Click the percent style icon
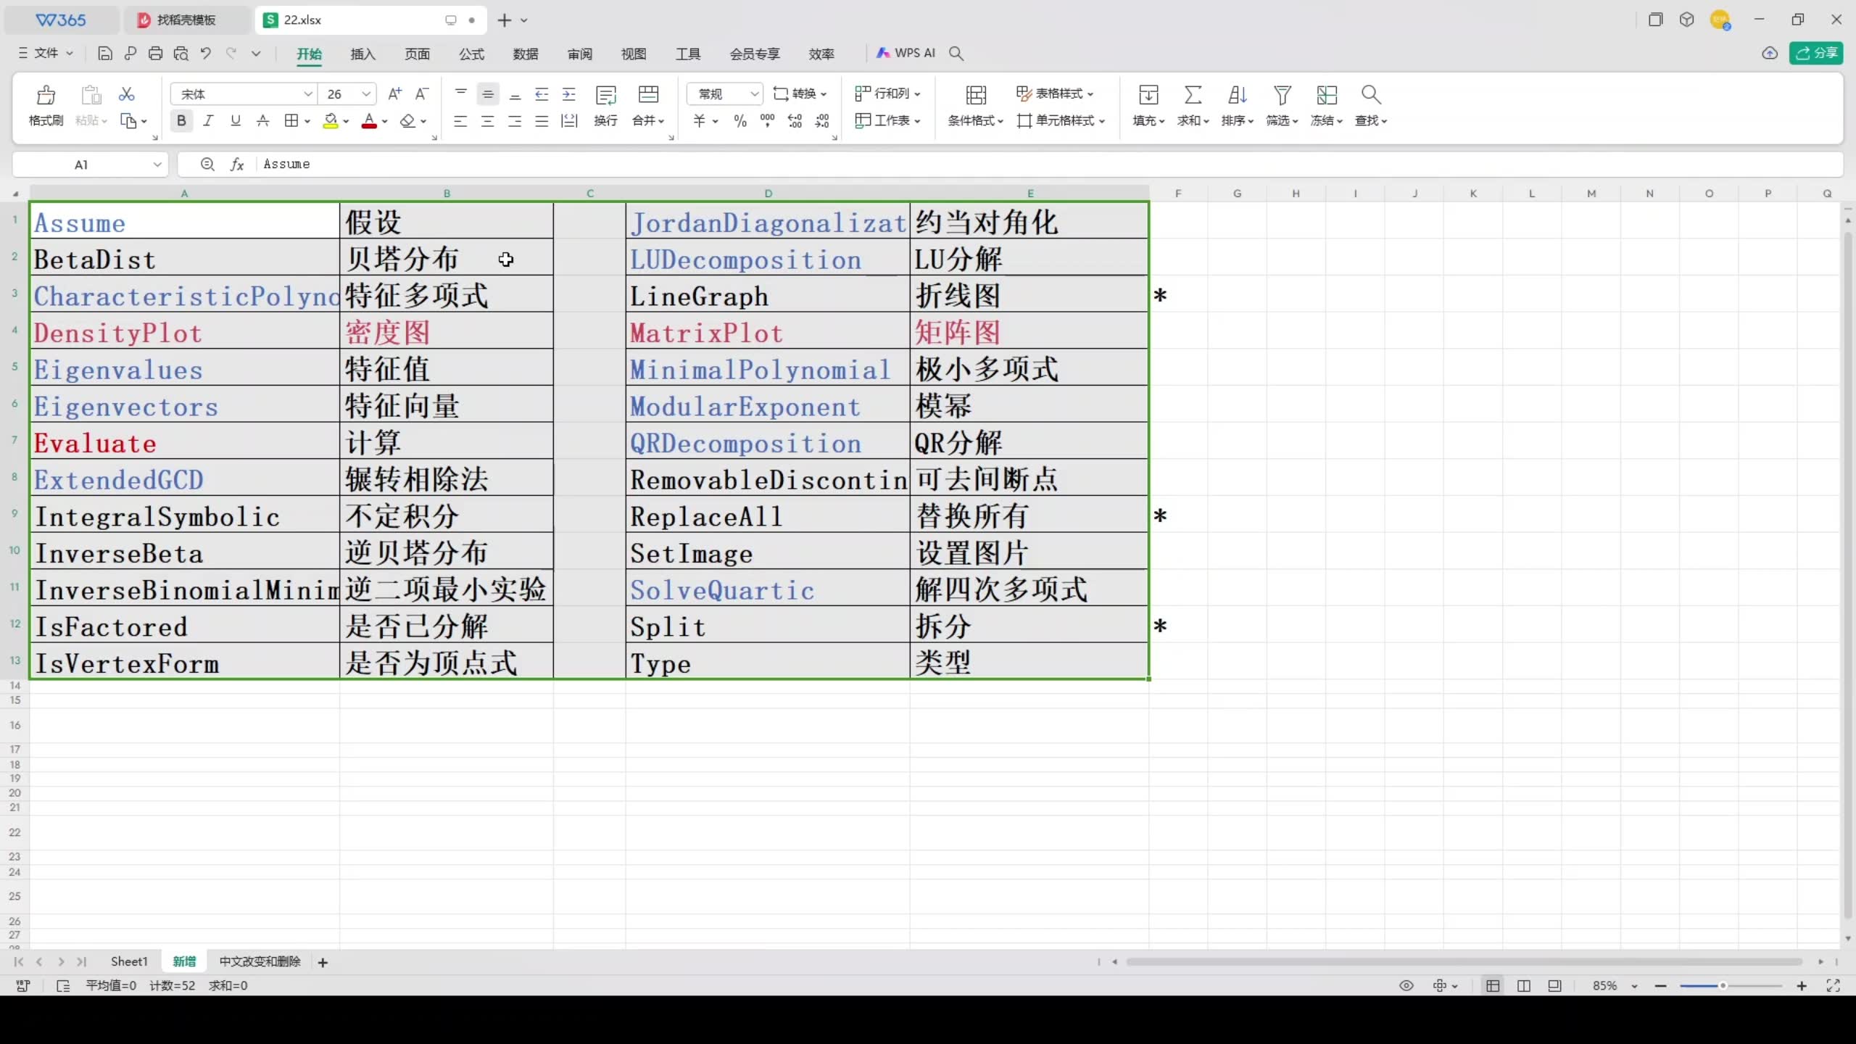1856x1044 pixels. [x=740, y=121]
